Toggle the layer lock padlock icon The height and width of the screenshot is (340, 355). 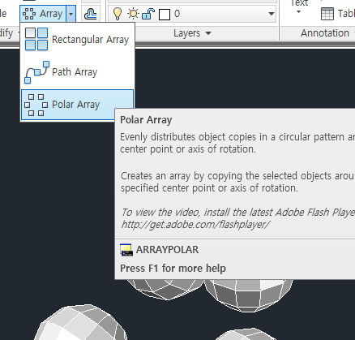point(148,14)
